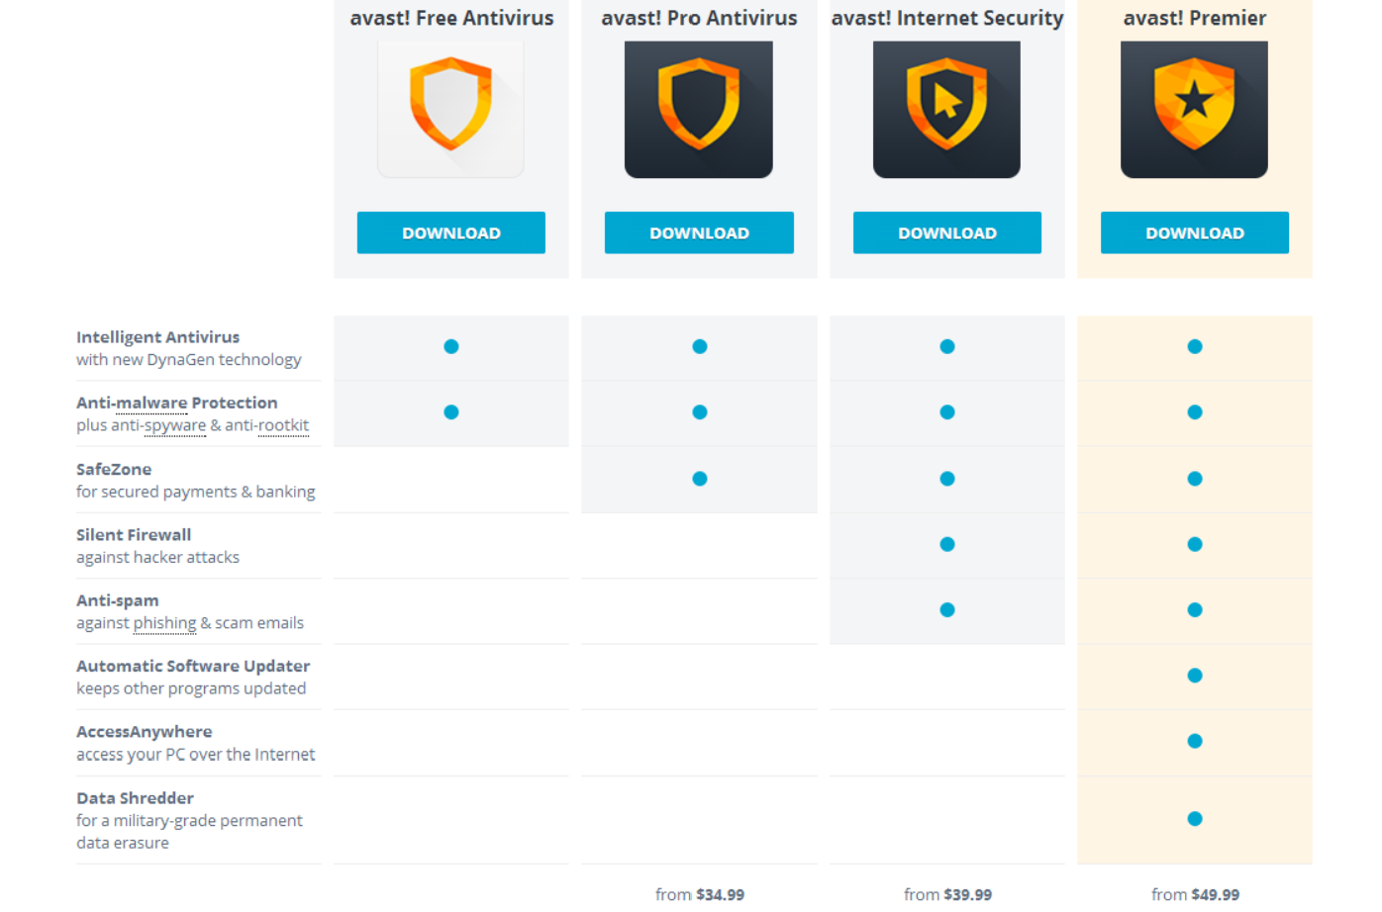The width and height of the screenshot is (1382, 912).
Task: Click Anti-malware Protection dot for Internet Security
Action: (947, 412)
